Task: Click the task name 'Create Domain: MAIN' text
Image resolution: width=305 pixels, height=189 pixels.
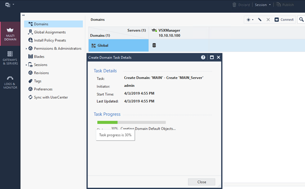Action: click(164, 78)
